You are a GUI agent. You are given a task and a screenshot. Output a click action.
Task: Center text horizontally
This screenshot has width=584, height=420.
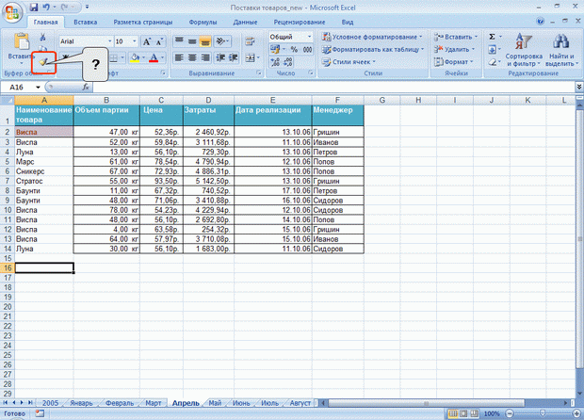click(192, 57)
